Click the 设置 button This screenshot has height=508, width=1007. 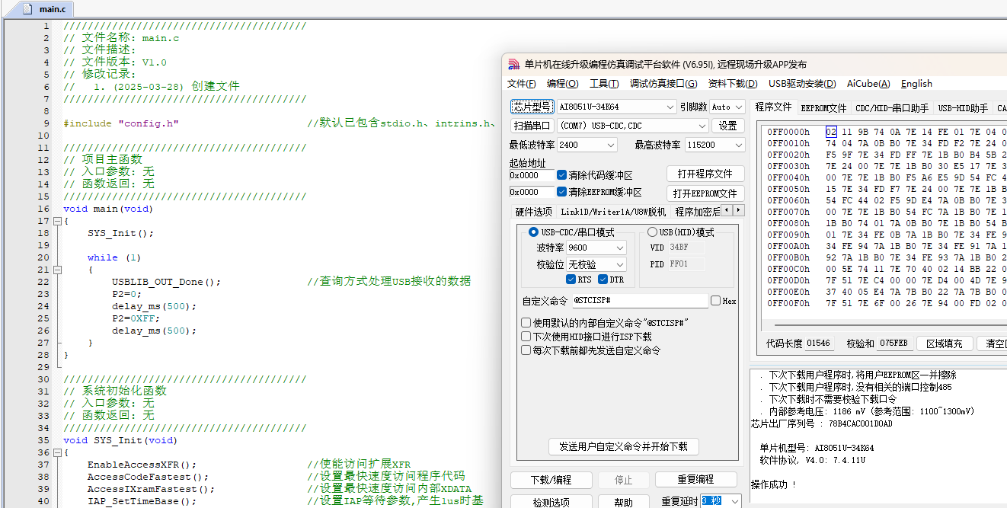pos(728,126)
